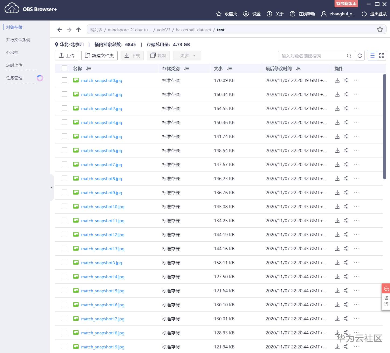Go up one directory level

[x=79, y=30]
